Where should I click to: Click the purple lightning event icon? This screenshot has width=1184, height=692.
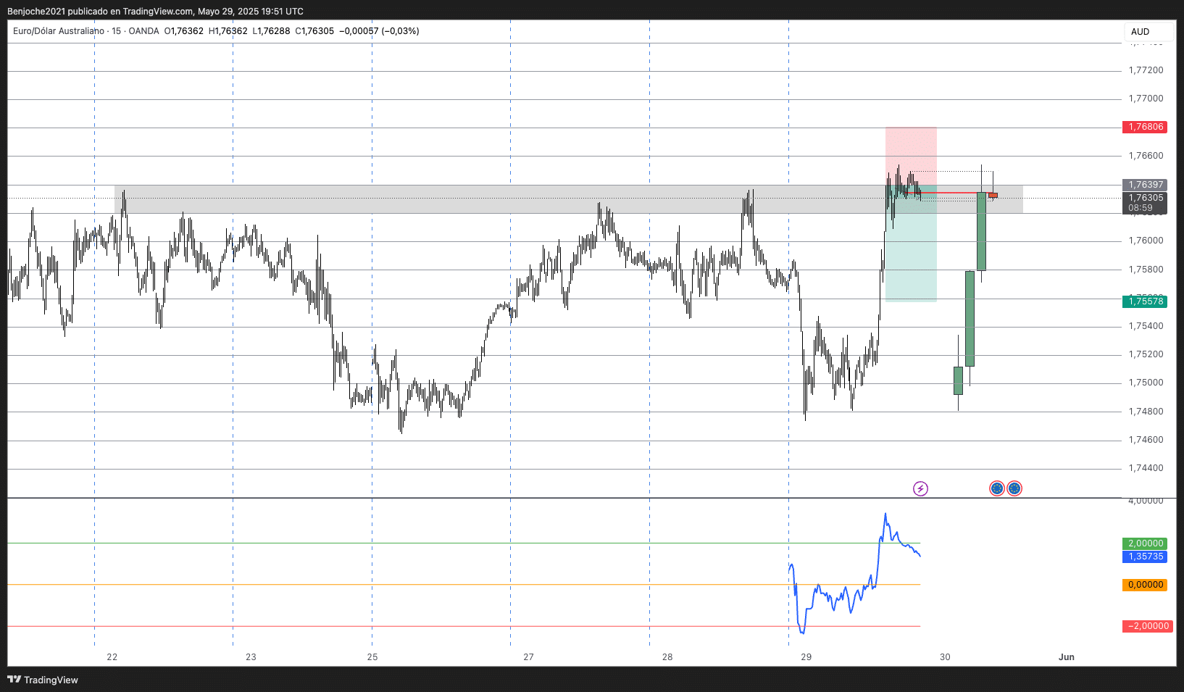click(920, 488)
